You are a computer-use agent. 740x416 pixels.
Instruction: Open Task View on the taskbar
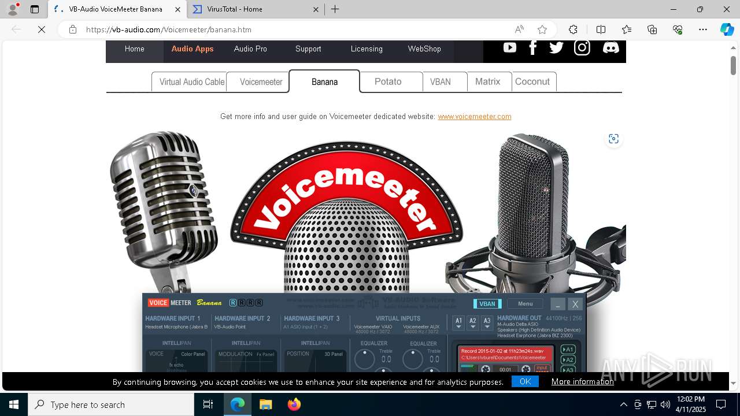pos(208,404)
